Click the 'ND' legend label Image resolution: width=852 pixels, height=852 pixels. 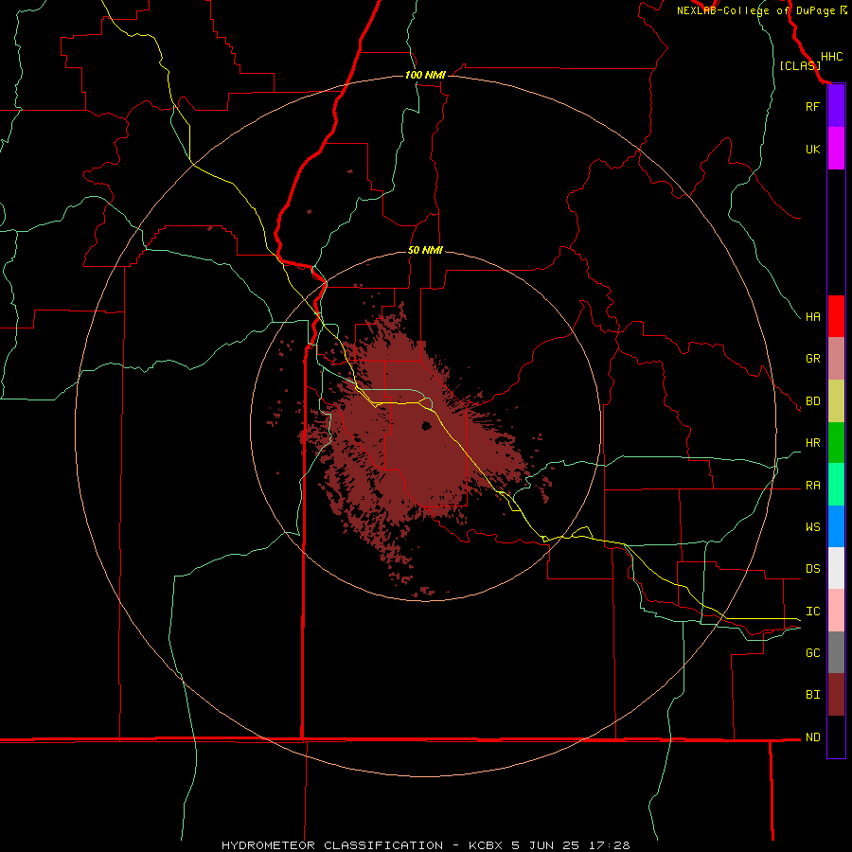(812, 737)
